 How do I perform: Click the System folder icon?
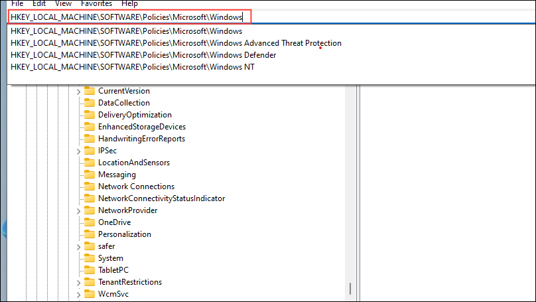click(x=90, y=258)
